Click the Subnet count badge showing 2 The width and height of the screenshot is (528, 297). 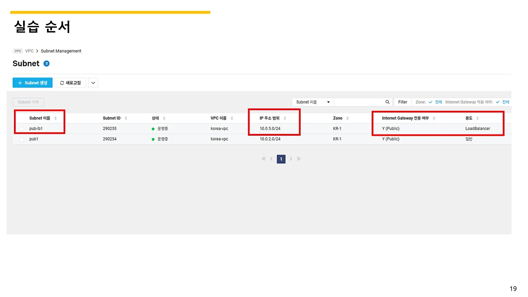(x=47, y=64)
